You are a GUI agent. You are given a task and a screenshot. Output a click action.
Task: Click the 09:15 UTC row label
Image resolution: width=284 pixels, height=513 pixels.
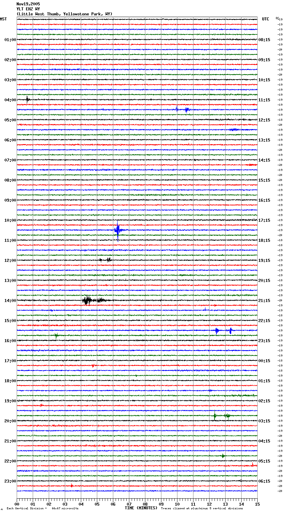264,60
